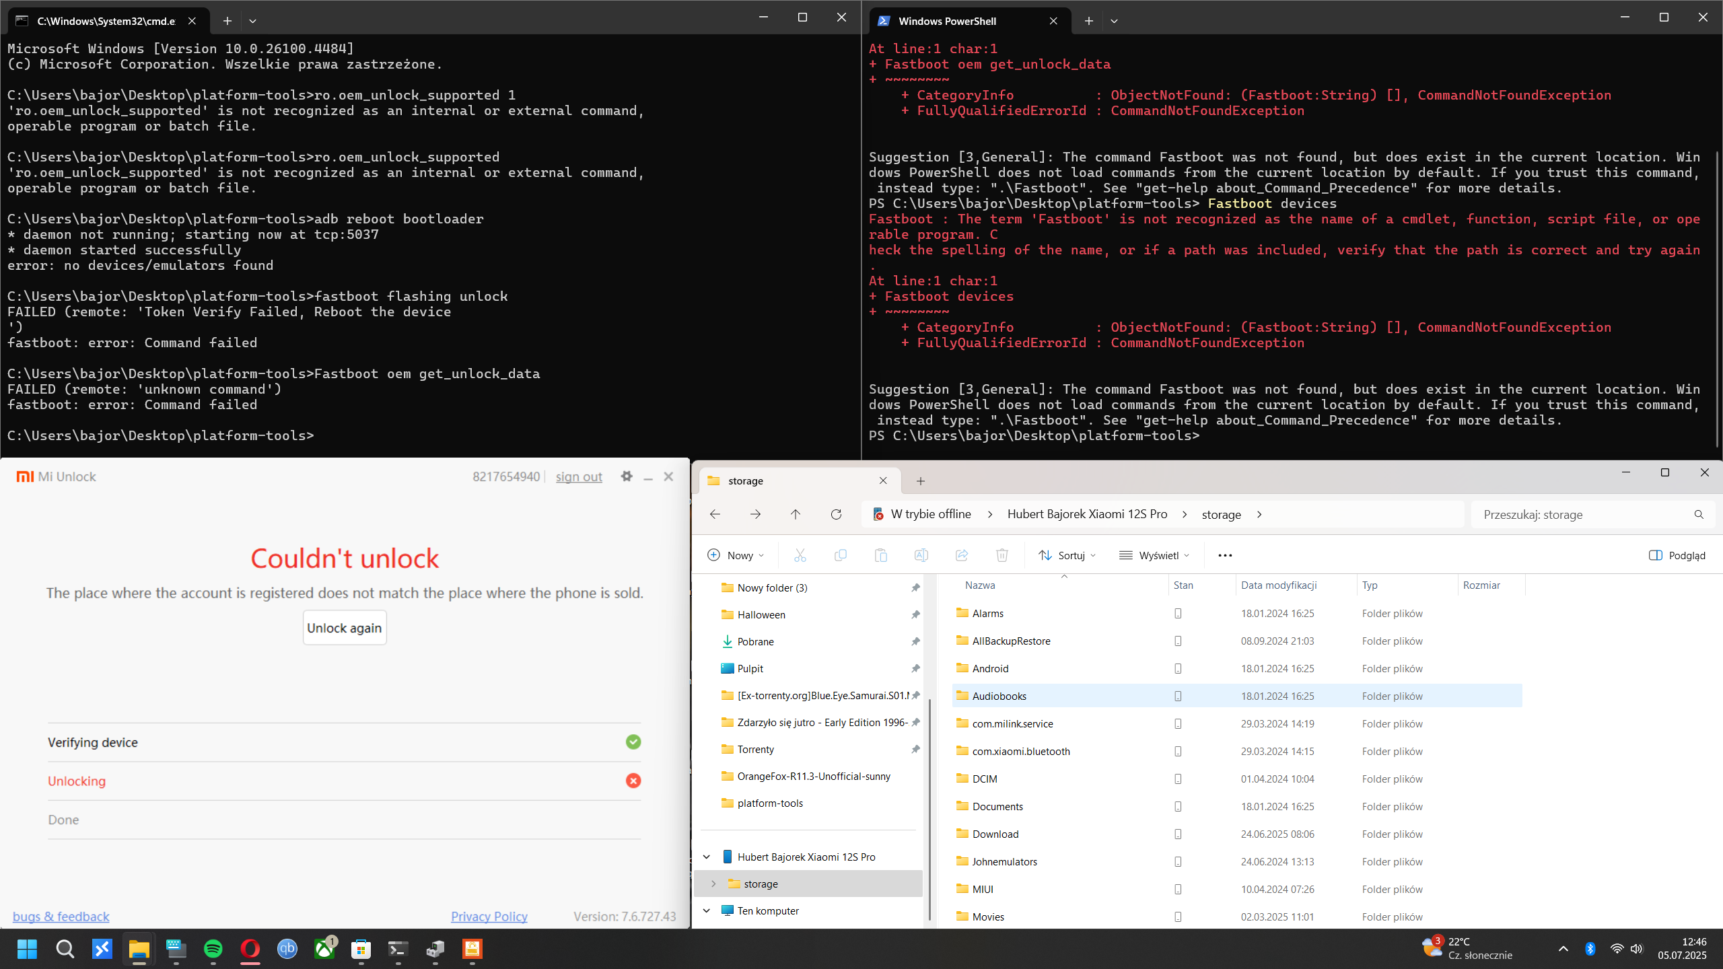Click the Refresh button in Explorer
This screenshot has width=1723, height=969.
[x=836, y=515]
